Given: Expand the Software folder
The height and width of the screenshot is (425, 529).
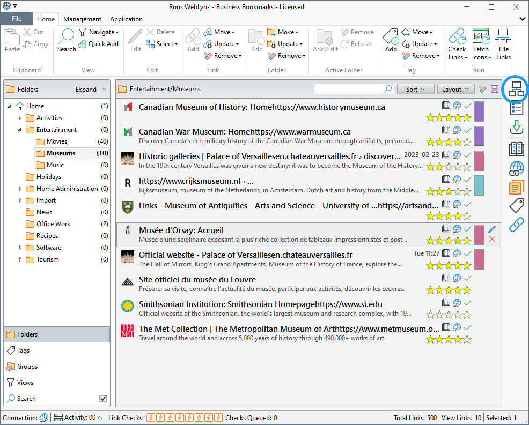Looking at the screenshot, I should pos(19,248).
